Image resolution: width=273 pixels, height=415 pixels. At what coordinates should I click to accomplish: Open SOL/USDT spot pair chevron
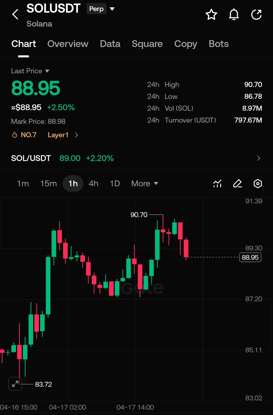pyautogui.click(x=258, y=158)
